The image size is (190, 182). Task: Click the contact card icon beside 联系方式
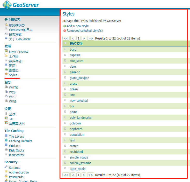[x=6, y=34]
